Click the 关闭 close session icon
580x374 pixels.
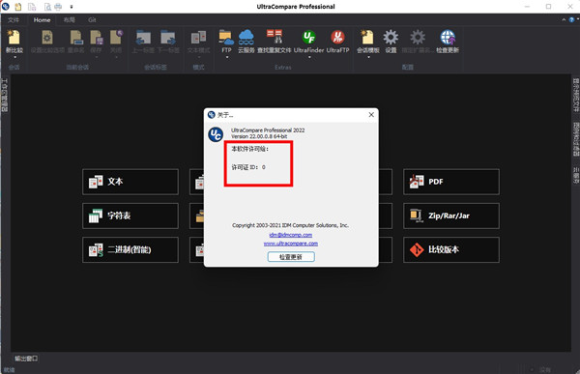pyautogui.click(x=116, y=38)
